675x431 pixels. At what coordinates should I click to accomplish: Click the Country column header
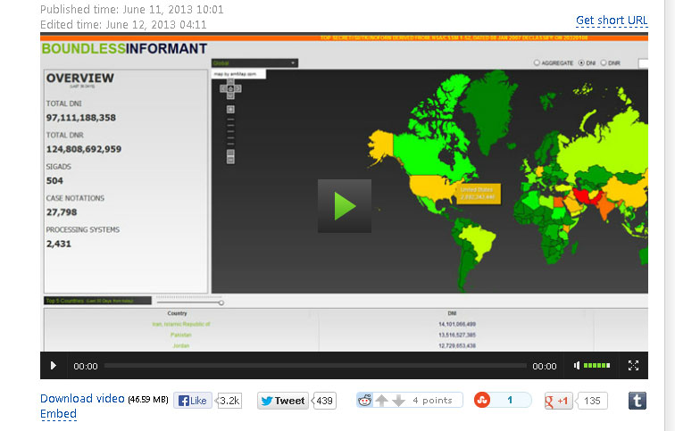click(x=178, y=313)
